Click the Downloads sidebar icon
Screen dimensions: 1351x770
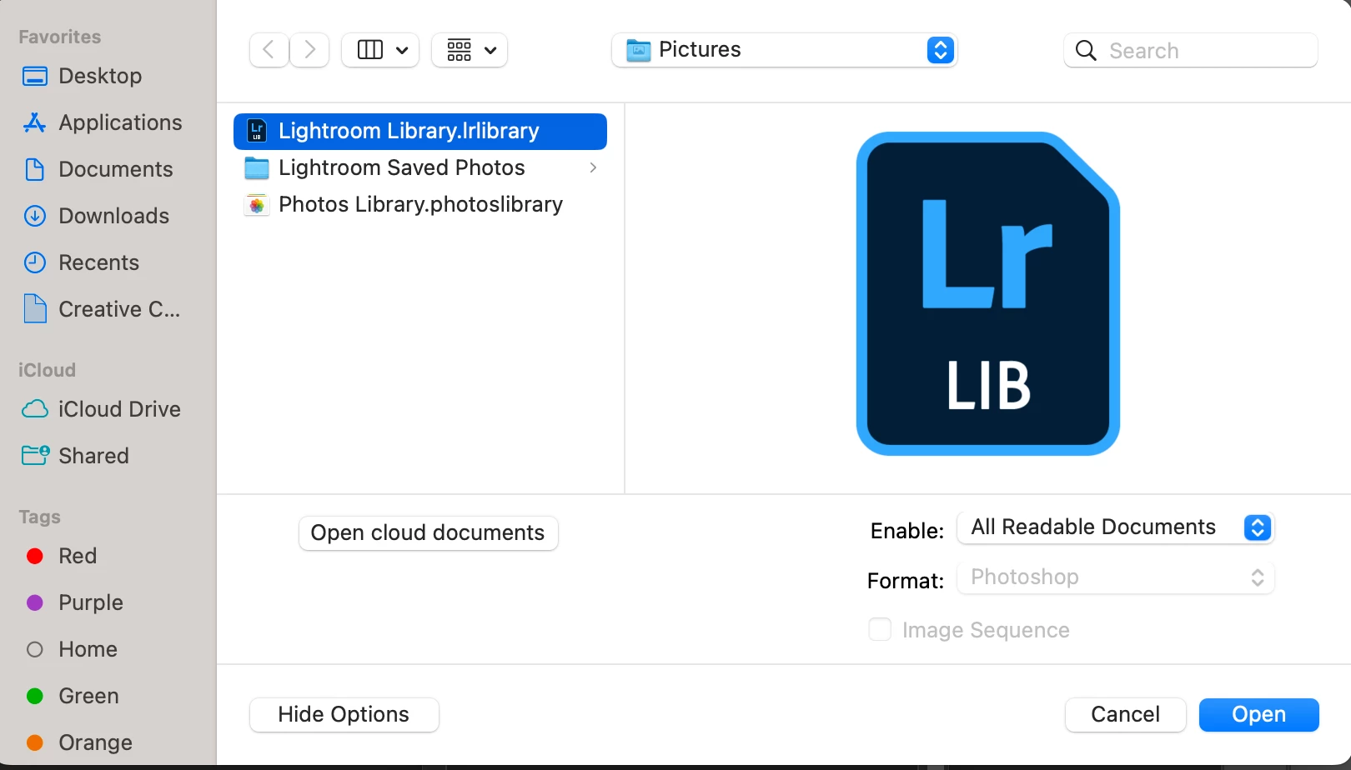point(35,217)
